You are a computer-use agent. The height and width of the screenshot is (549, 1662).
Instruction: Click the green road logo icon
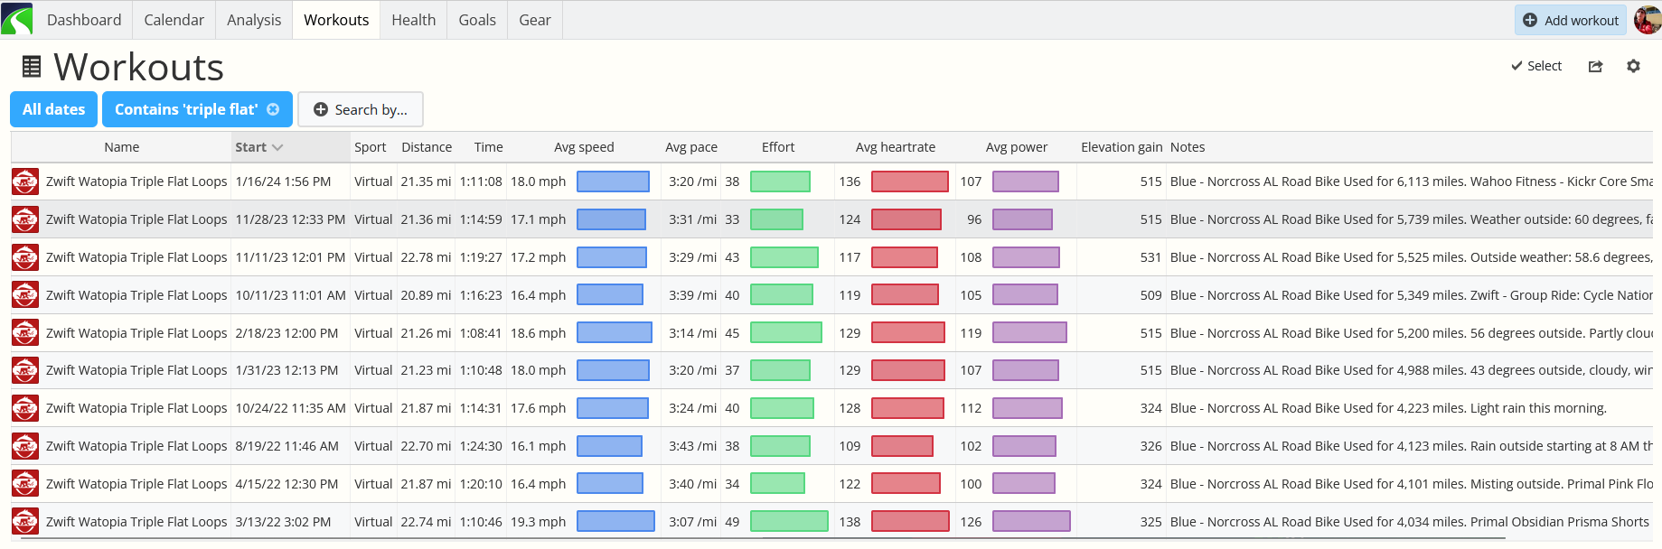pos(17,19)
